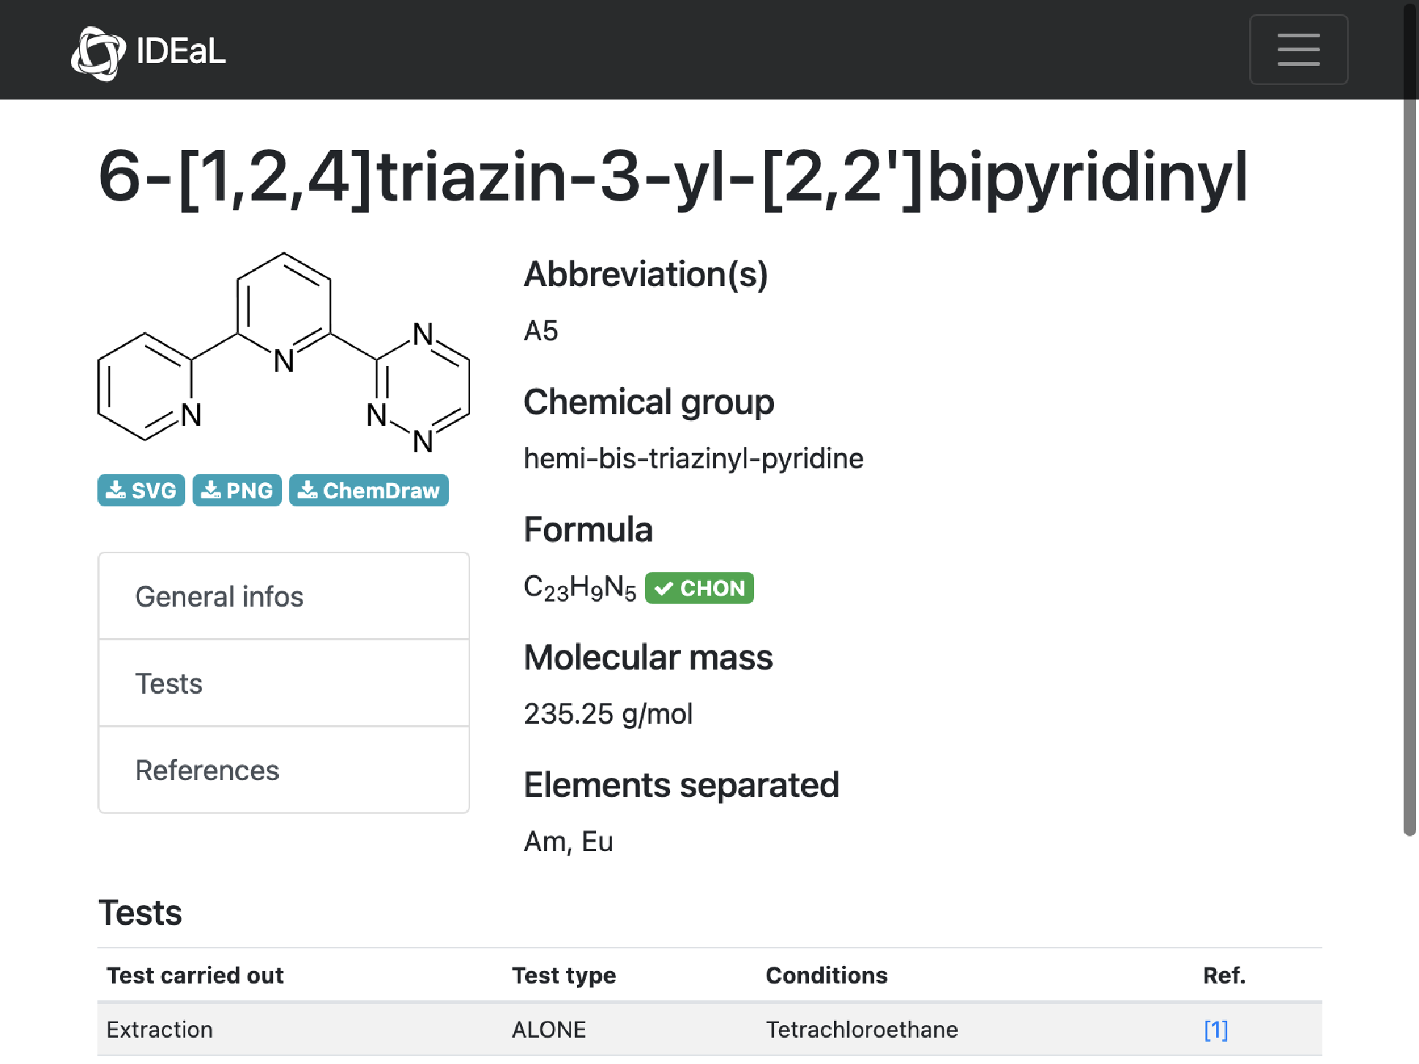This screenshot has width=1419, height=1064.
Task: Download the ChemDraw file
Action: pyautogui.click(x=369, y=490)
